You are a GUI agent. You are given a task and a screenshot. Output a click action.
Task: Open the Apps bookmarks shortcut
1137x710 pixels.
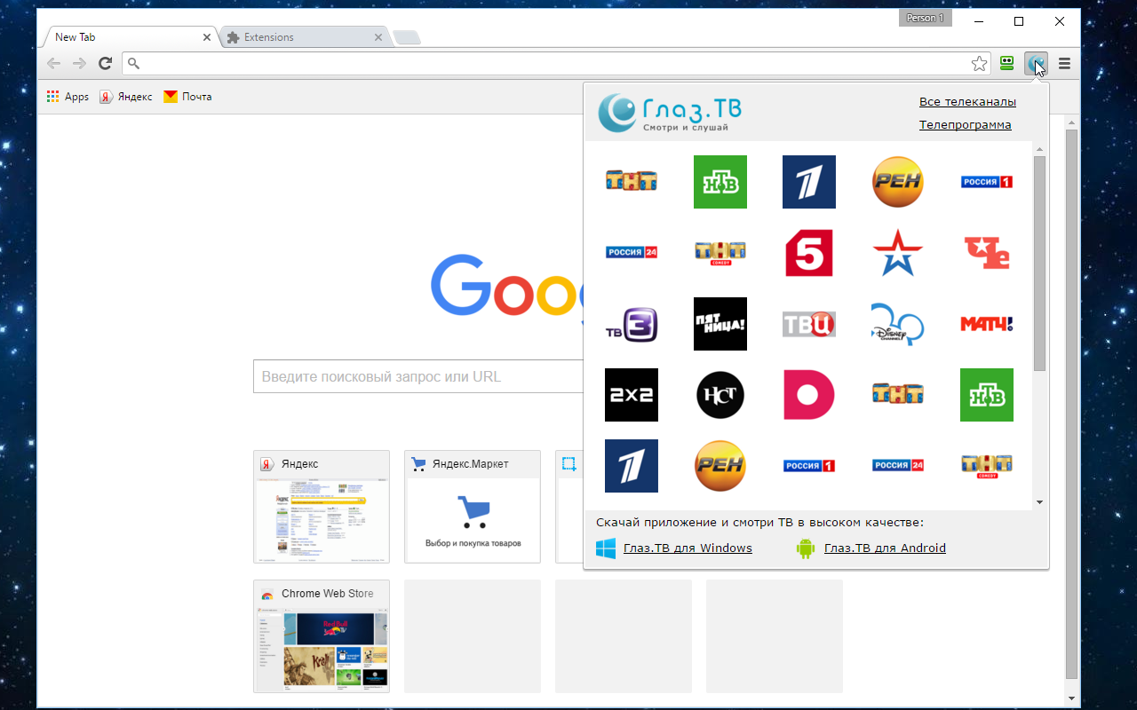(68, 97)
